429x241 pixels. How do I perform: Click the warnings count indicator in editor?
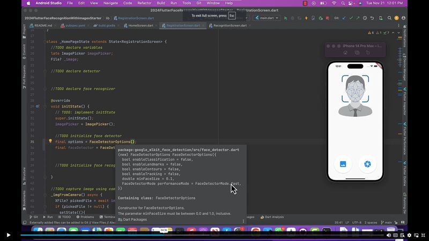[x=371, y=33]
